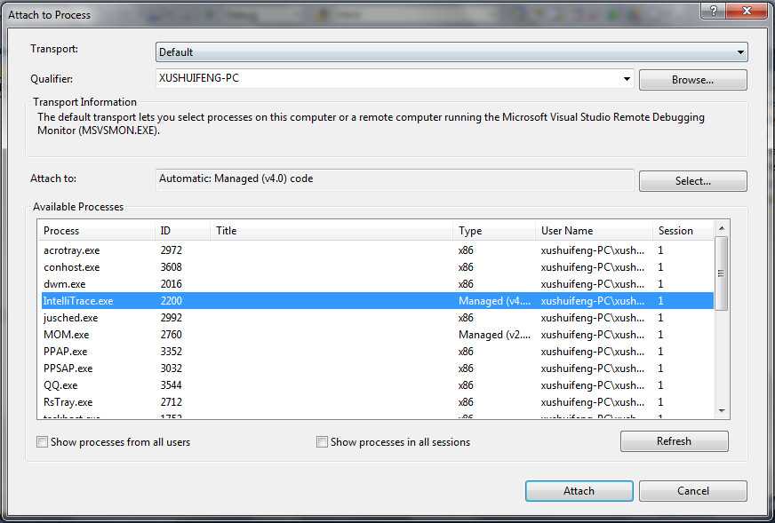Screen dimensions: 775x523
Task: Select the PPSAP.exe process row
Action: pyautogui.click(x=376, y=368)
